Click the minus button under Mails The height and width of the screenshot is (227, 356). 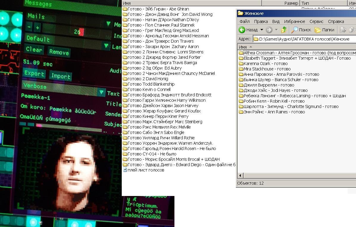coord(29,27)
